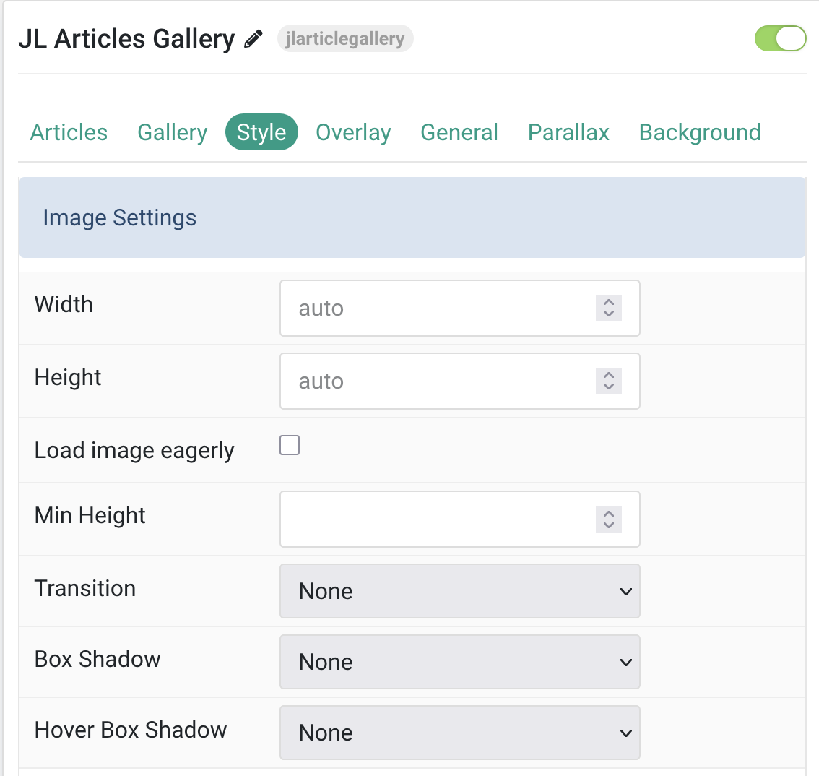Viewport: 819px width, 776px height.
Task: Click the Width field stepper arrows
Action: 609,308
